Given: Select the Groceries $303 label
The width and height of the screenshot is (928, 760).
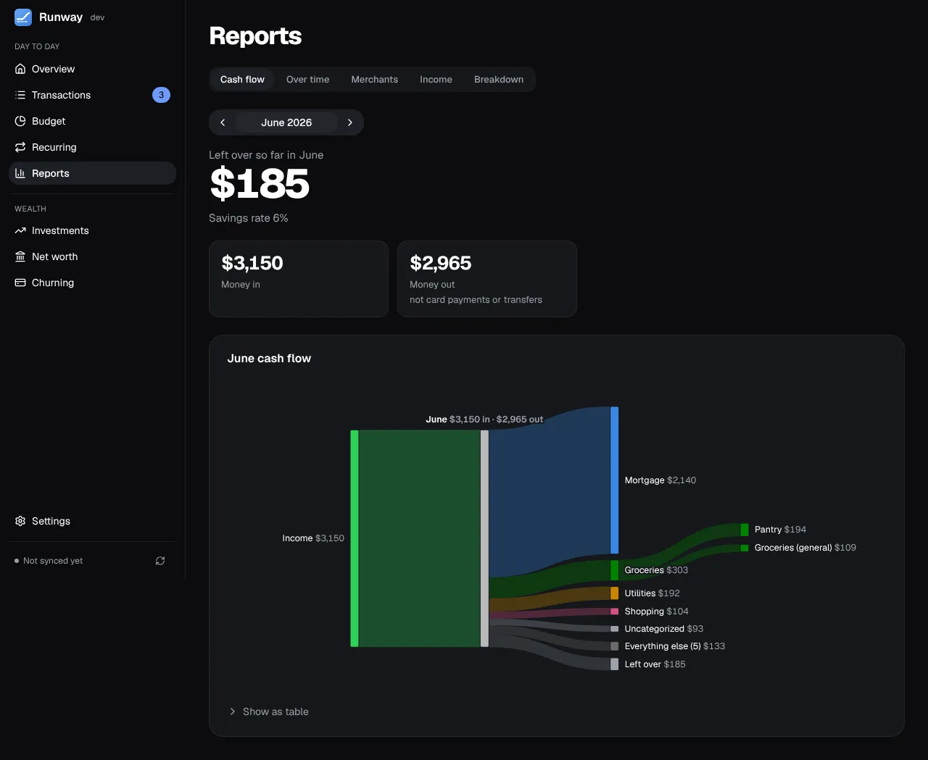Looking at the screenshot, I should coord(656,570).
